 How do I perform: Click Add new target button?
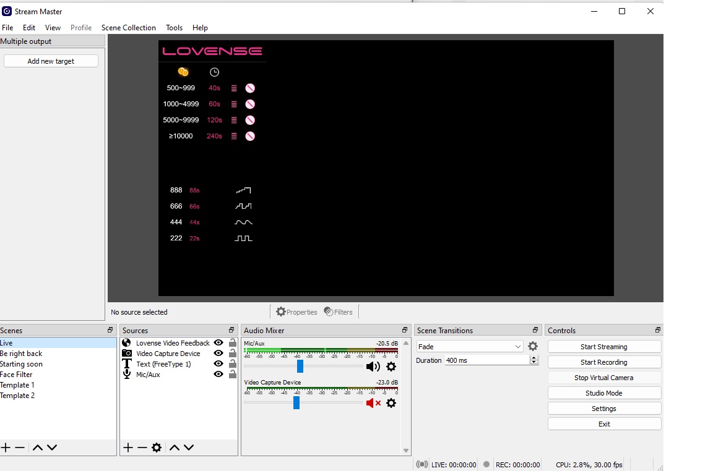pyautogui.click(x=51, y=61)
